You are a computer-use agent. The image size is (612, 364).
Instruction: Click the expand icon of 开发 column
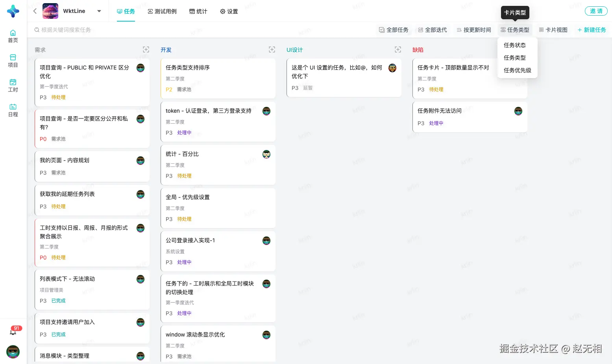click(272, 49)
